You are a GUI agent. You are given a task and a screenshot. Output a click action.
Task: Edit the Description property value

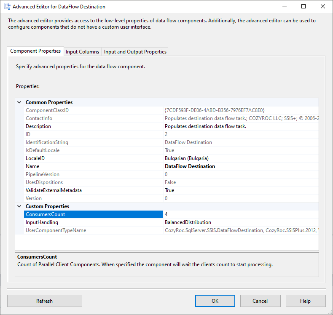pos(240,126)
